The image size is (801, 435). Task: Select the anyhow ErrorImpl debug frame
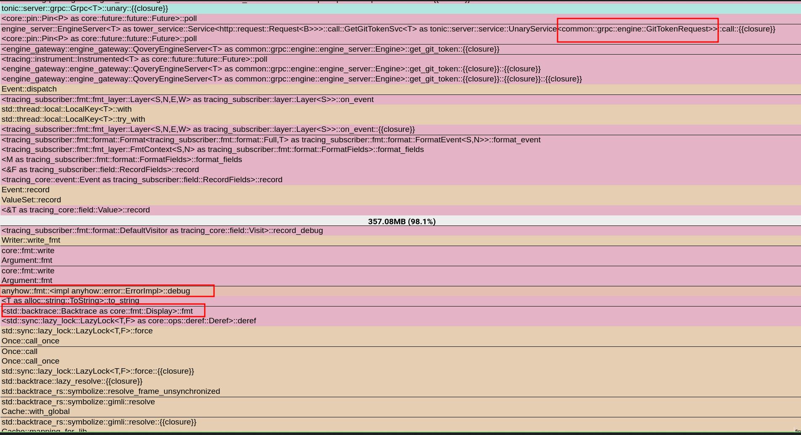coord(400,291)
